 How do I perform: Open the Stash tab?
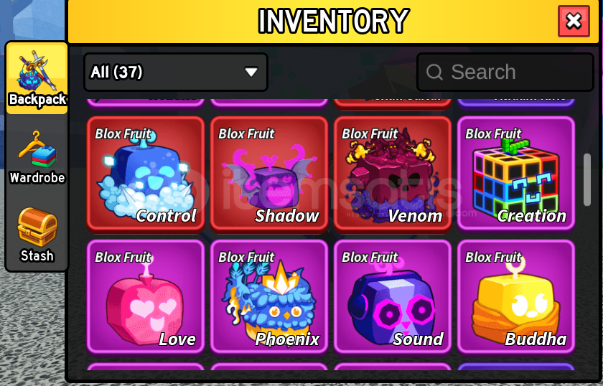[x=37, y=235]
